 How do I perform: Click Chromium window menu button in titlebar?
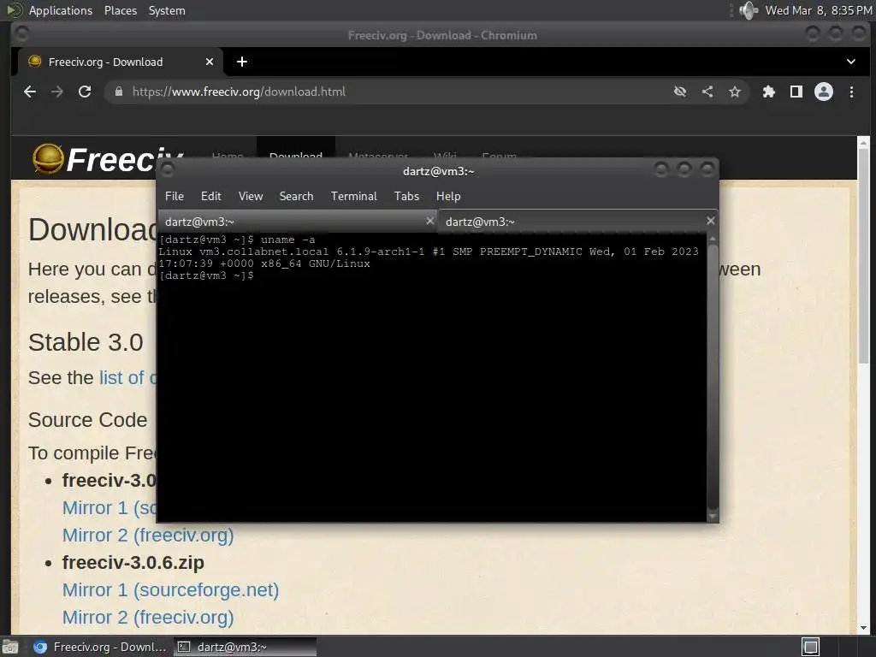coord(22,34)
